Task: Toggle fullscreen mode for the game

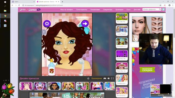Action: point(112,78)
